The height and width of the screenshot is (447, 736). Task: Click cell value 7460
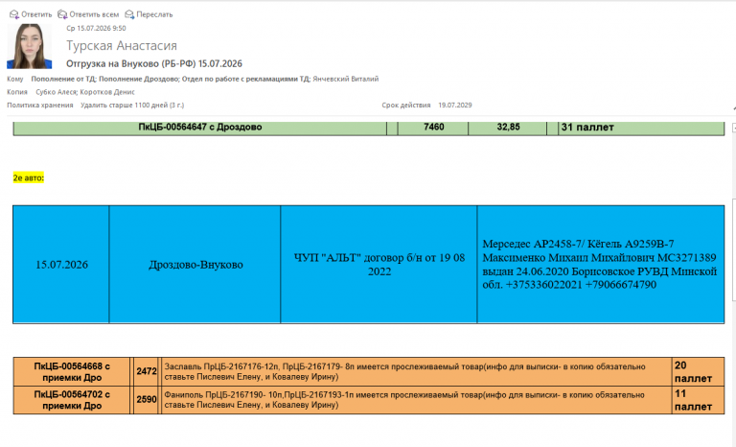tap(433, 128)
